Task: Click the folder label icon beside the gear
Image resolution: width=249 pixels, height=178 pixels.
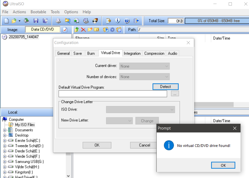Action: click(x=119, y=29)
